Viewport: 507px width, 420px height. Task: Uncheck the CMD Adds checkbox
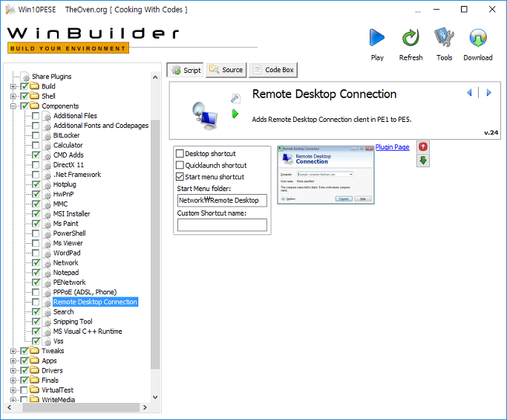click(x=36, y=155)
